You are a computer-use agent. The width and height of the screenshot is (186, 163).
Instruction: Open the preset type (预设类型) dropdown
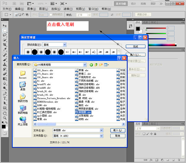[x=64, y=45]
